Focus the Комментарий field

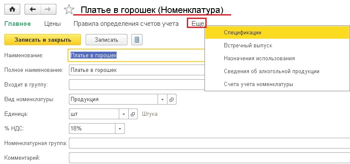[x=209, y=158]
